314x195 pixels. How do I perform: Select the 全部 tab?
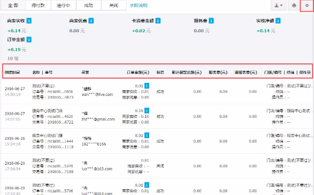click(13, 5)
